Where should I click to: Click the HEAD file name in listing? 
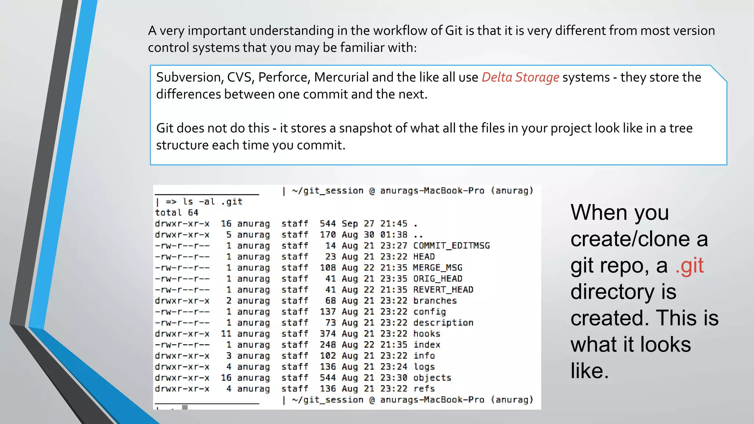424,257
